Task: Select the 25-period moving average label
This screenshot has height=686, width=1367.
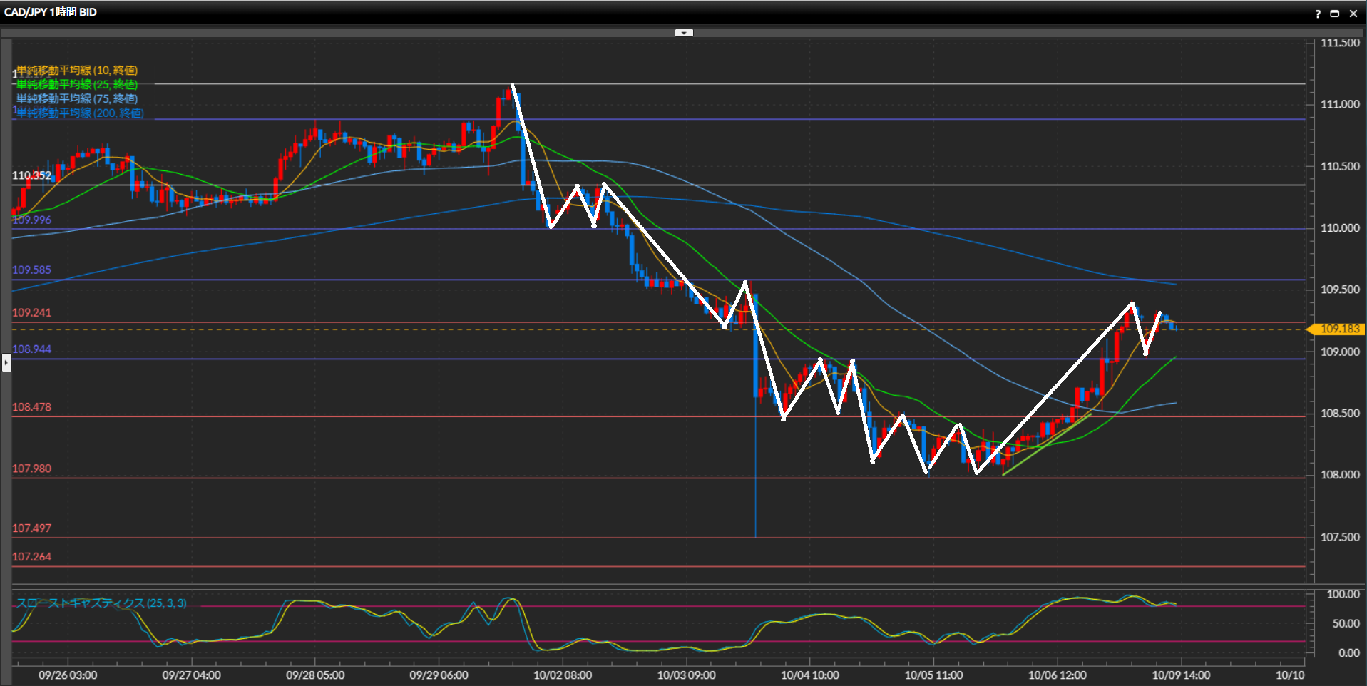Action: 77,84
